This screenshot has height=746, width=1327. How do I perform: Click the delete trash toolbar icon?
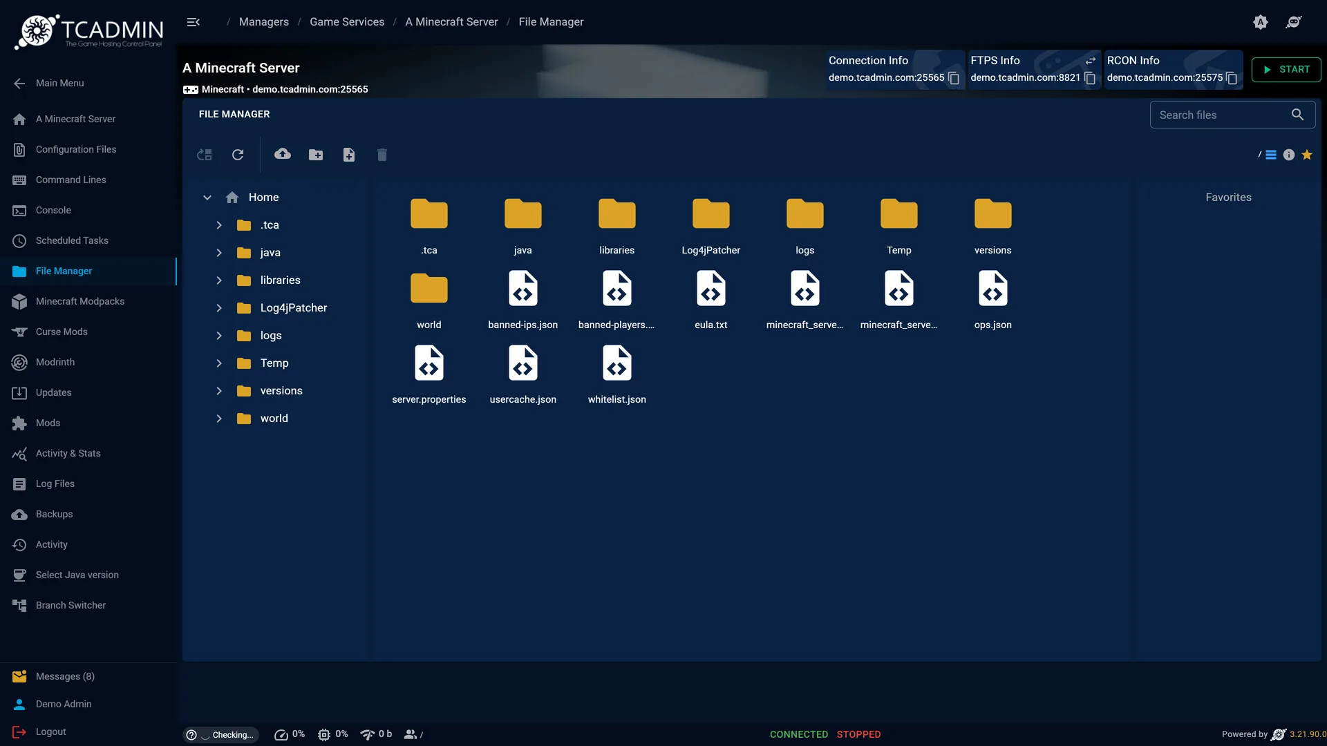pyautogui.click(x=382, y=155)
